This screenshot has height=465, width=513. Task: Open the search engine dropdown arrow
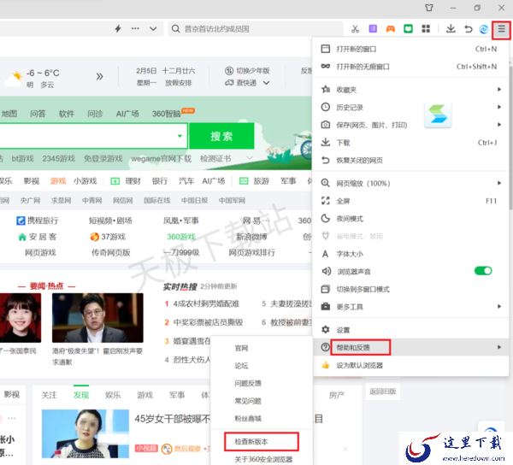180,136
